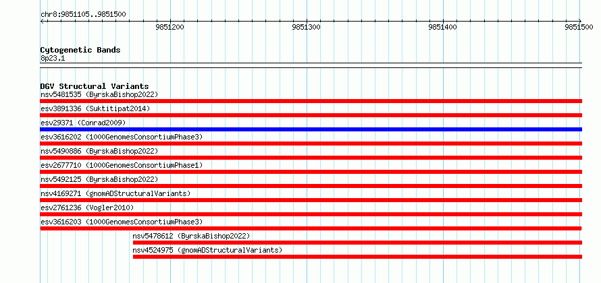Click red bar under nsv5490886

pos(311,158)
